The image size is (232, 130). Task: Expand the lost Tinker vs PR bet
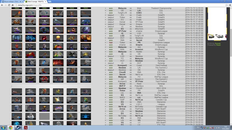click(x=106, y=43)
